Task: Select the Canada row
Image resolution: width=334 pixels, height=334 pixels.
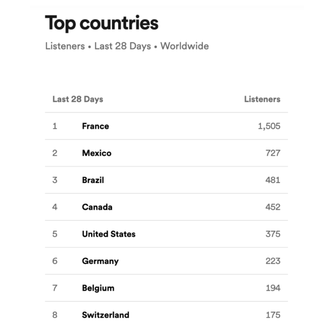Action: (166, 207)
